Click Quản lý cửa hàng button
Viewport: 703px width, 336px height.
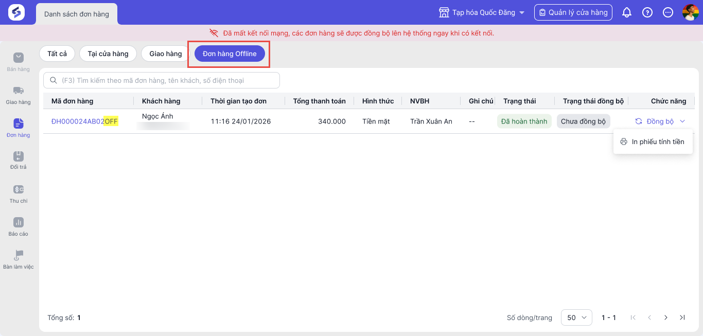pos(573,12)
